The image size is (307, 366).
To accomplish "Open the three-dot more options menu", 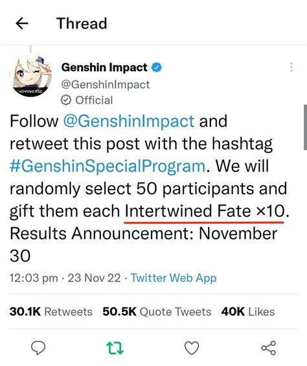I will [x=291, y=67].
